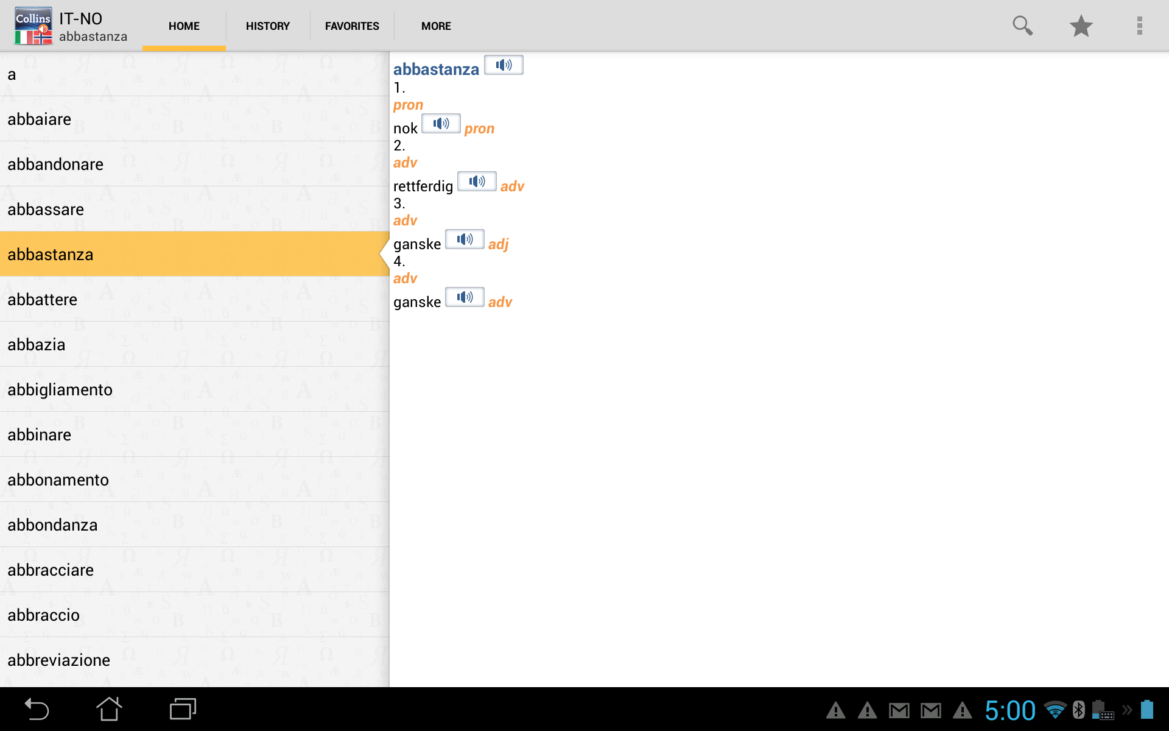Switch to the HISTORY tab
Screen dimensions: 1169x731
(267, 26)
